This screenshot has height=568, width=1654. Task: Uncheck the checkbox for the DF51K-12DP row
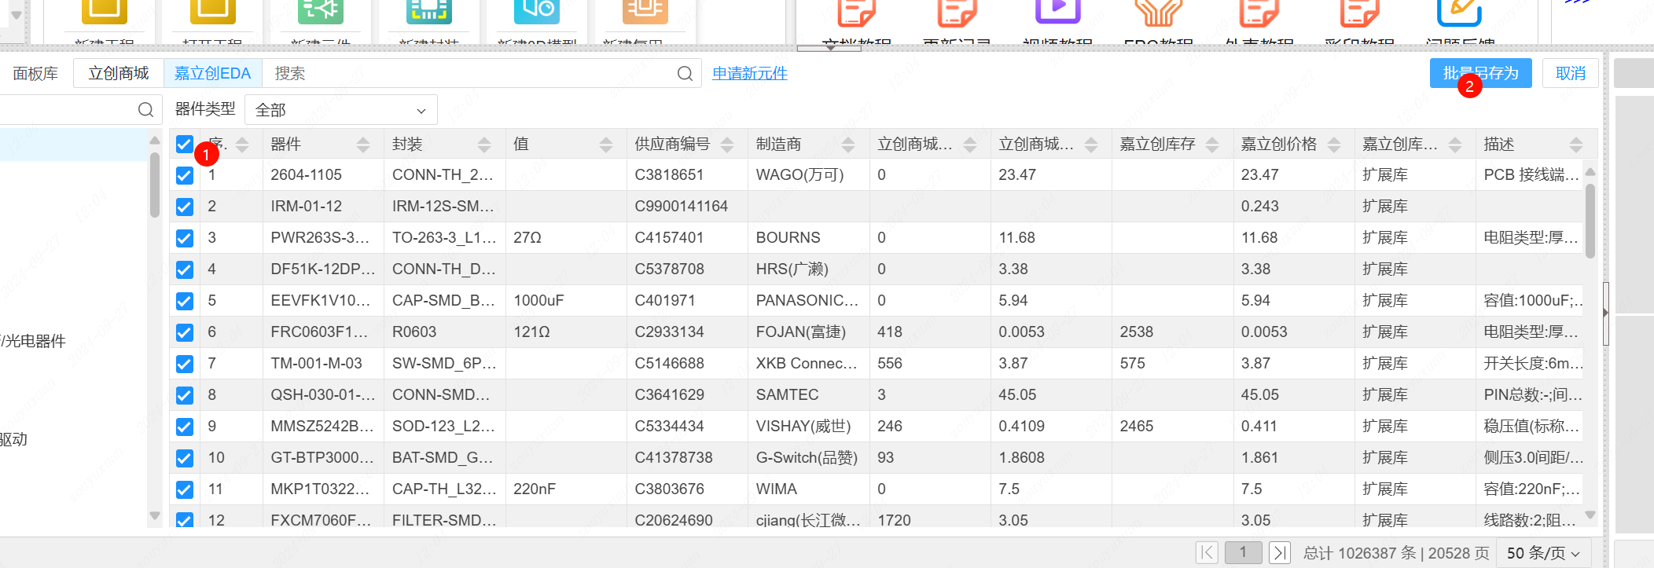click(x=184, y=269)
